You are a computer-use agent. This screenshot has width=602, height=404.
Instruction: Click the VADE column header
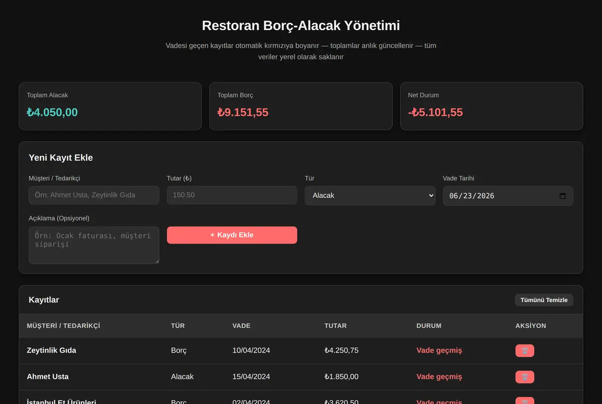tap(241, 325)
